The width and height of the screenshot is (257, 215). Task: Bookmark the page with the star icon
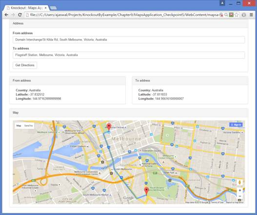[237, 15]
